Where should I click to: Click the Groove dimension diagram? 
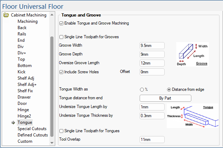[192, 55]
